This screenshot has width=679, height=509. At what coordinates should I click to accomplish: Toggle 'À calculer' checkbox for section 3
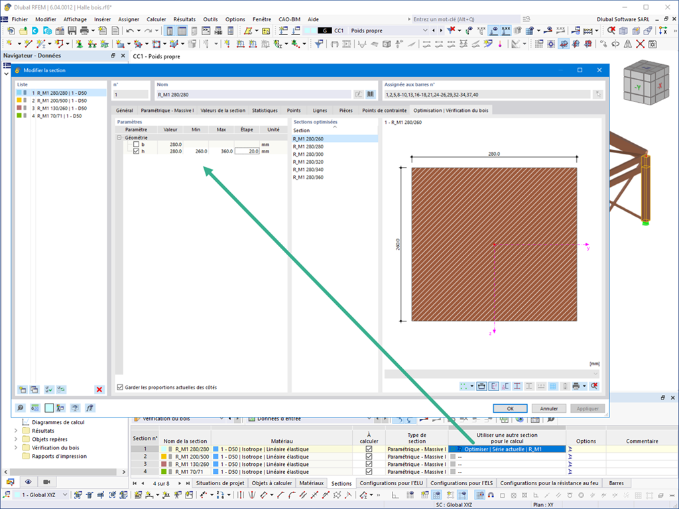(x=369, y=465)
